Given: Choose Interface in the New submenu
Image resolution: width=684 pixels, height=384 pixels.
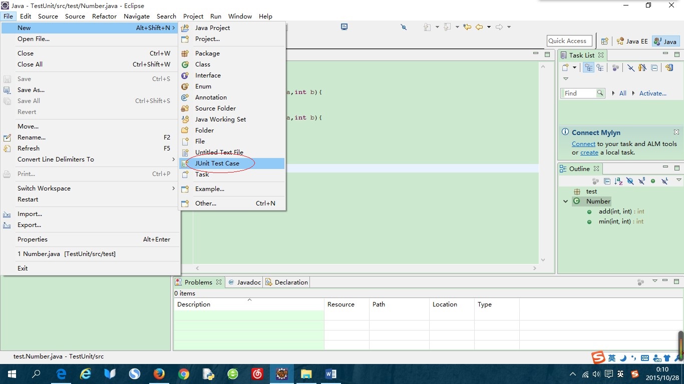Looking at the screenshot, I should click(232, 75).
